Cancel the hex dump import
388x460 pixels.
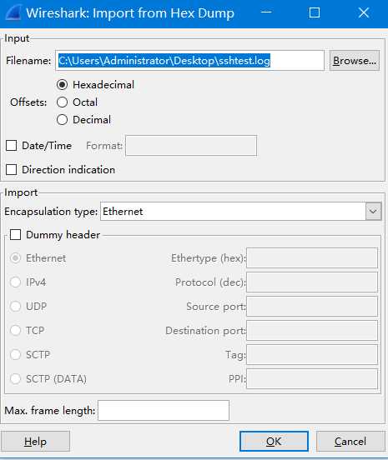coord(350,441)
